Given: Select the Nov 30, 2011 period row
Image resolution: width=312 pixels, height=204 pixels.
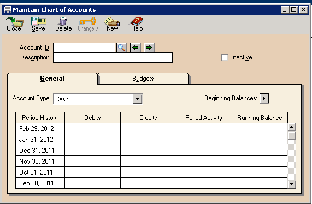Looking at the screenshot, I should 151,161.
